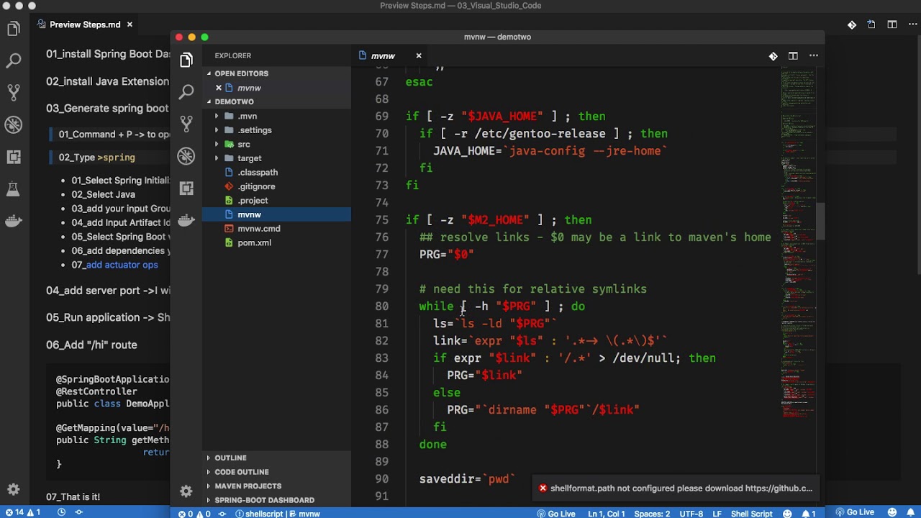Image resolution: width=921 pixels, height=518 pixels.
Task: Change indentation via Spaces: 2
Action: (x=652, y=514)
